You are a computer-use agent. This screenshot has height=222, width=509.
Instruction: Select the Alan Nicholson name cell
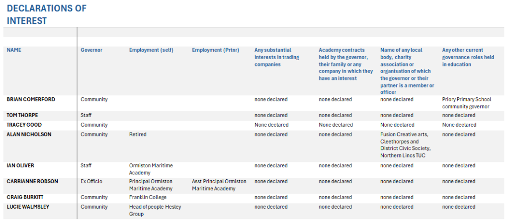point(29,134)
